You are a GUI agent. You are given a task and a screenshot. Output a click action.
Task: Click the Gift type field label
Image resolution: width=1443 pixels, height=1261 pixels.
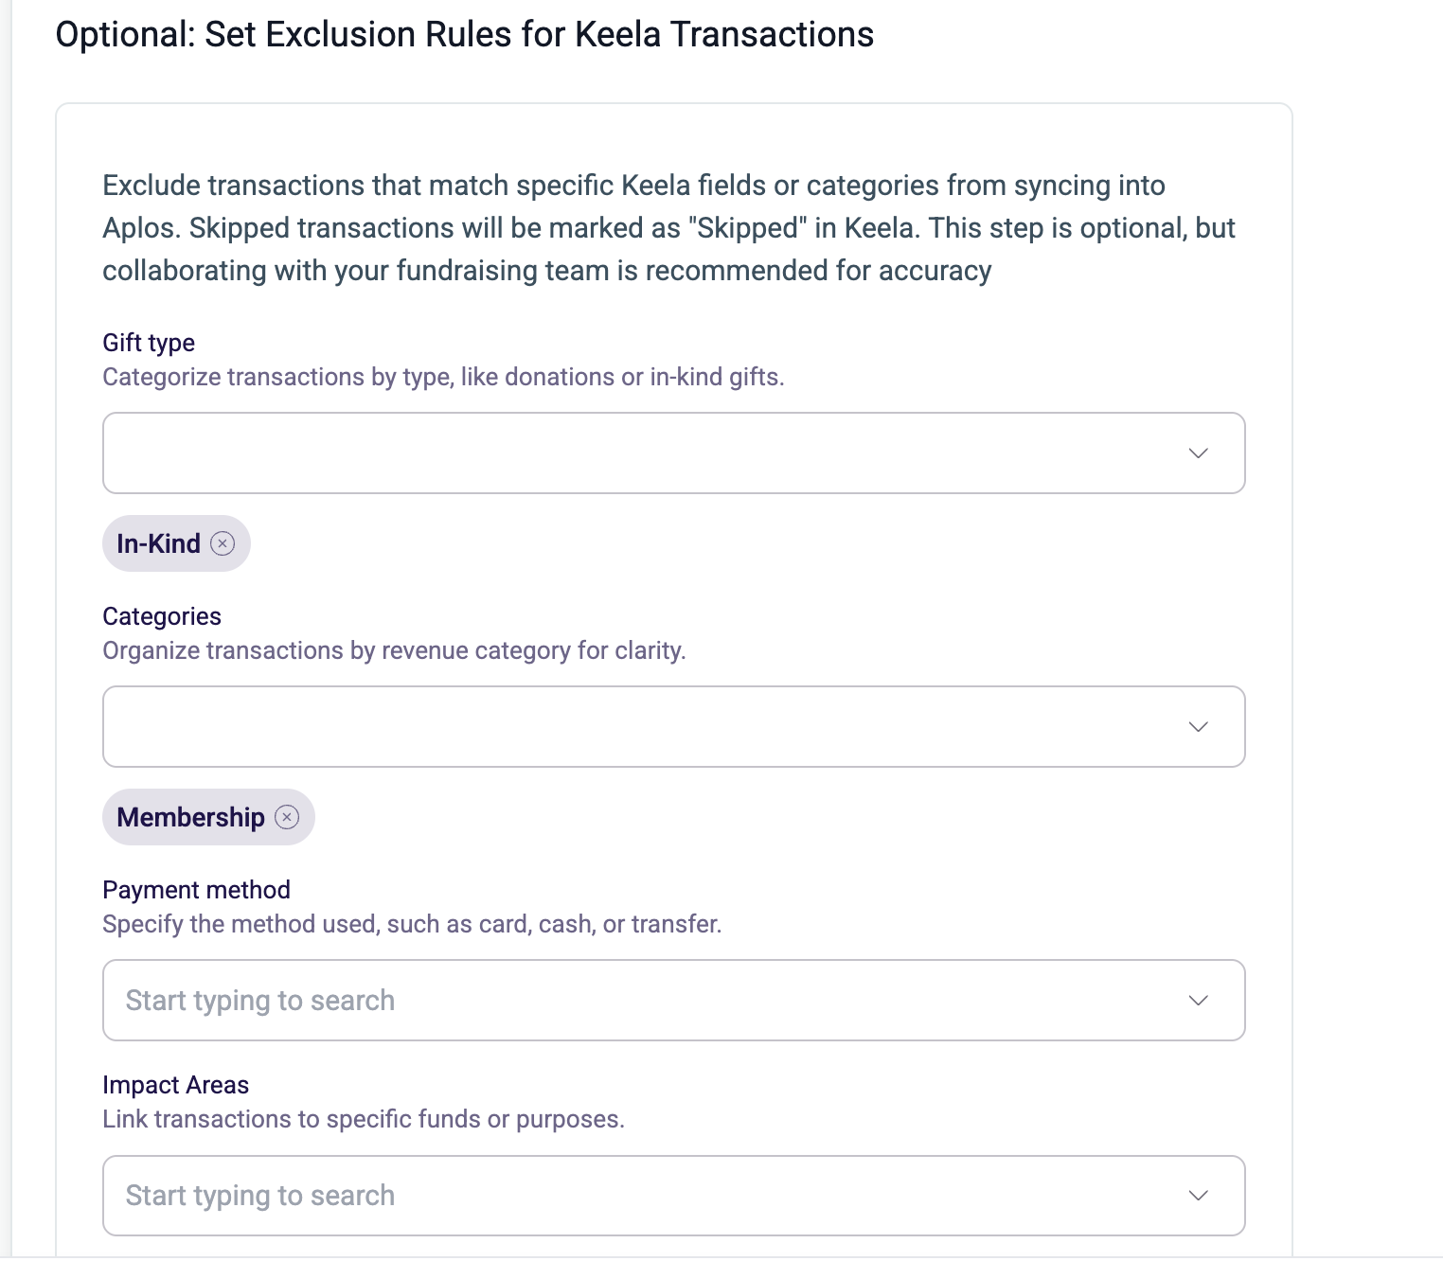pyautogui.click(x=149, y=343)
